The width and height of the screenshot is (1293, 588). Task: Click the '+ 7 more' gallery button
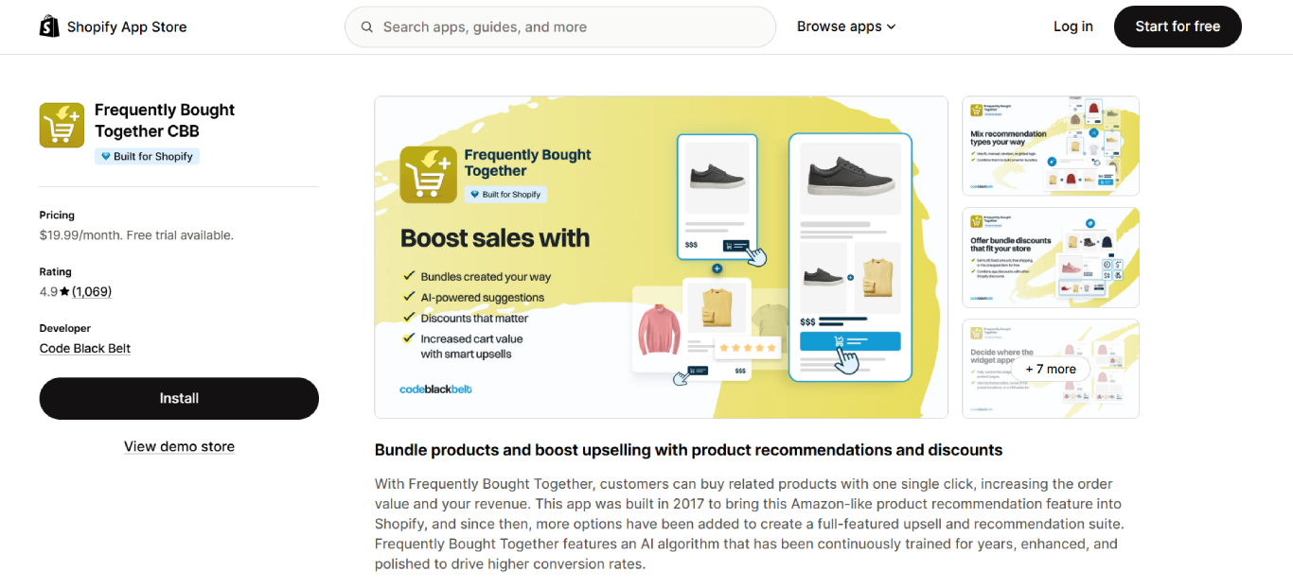1051,369
